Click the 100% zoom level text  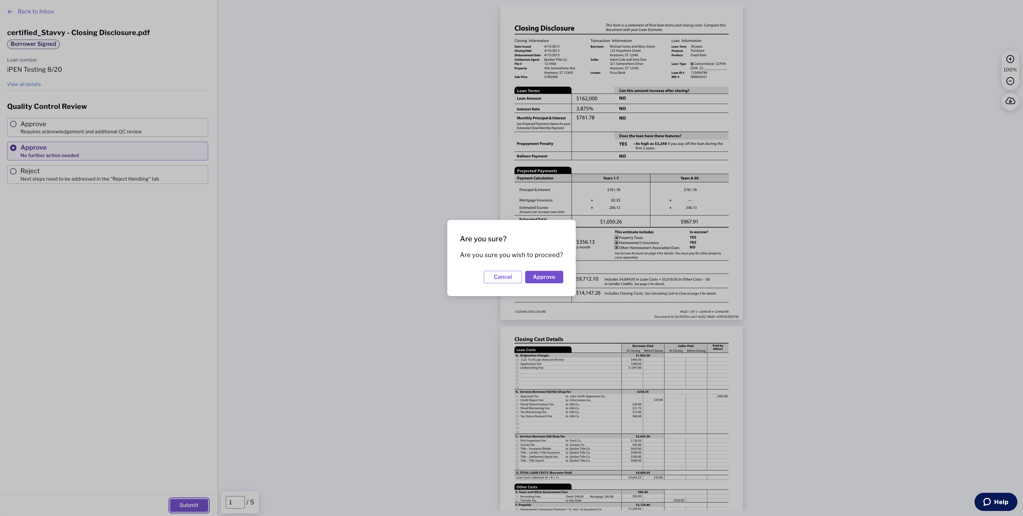1010,70
